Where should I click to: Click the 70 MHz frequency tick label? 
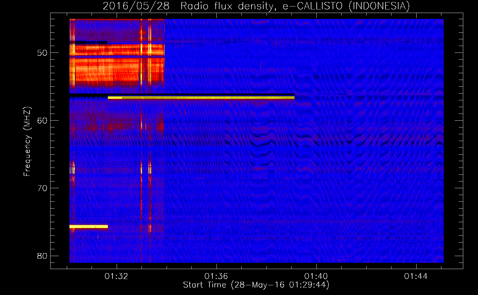coord(42,188)
